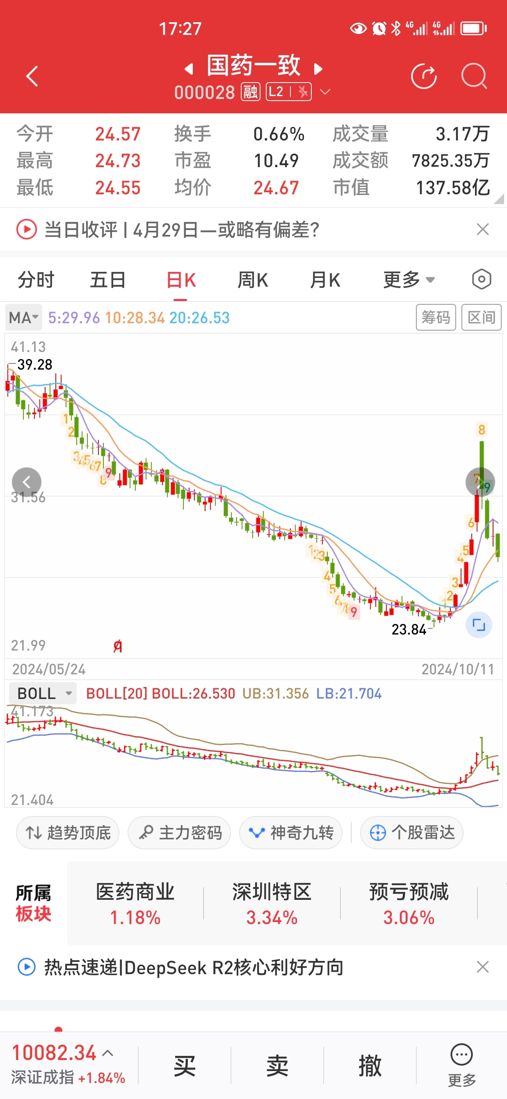Switch to the 月K tab
Image resolution: width=507 pixels, height=1099 pixels.
[x=325, y=280]
